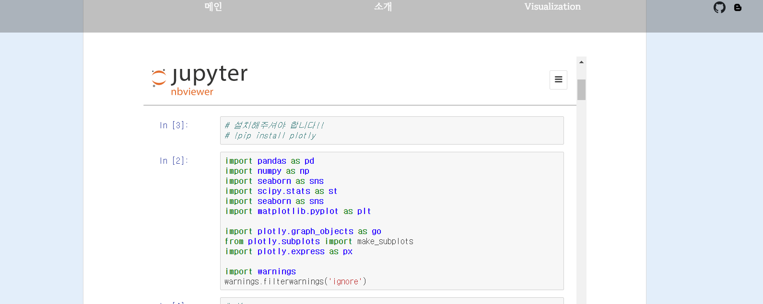Click the 'from plotly.subplots import make_subplots' line
This screenshot has height=304, width=763.
pyautogui.click(x=319, y=241)
